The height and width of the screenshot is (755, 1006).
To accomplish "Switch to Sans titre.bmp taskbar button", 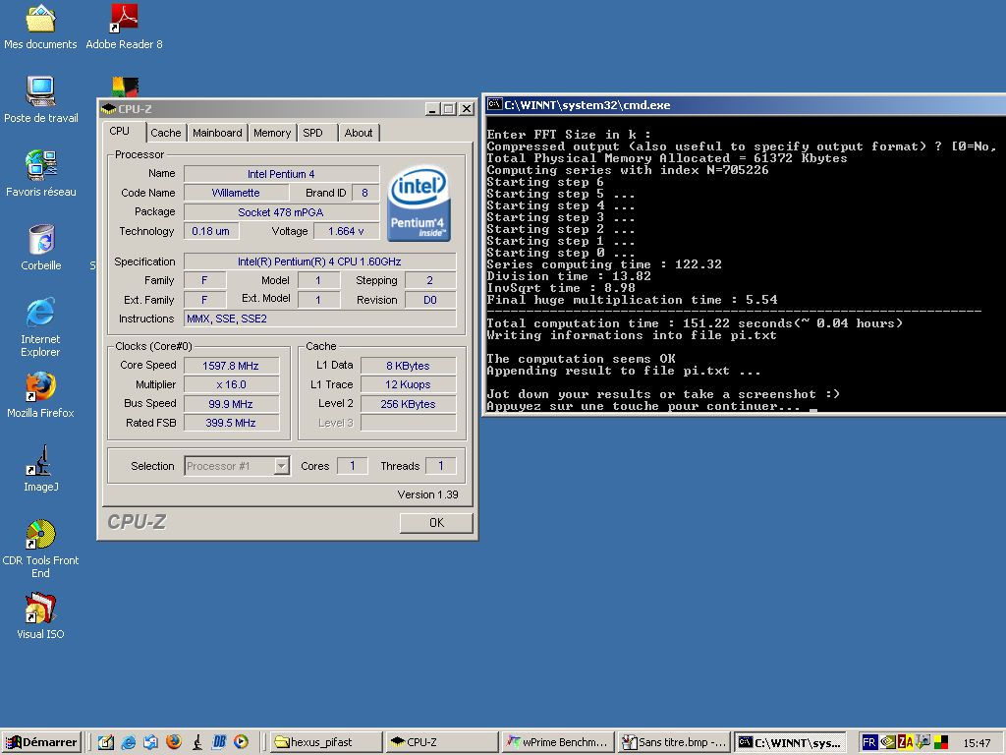I will (x=674, y=742).
